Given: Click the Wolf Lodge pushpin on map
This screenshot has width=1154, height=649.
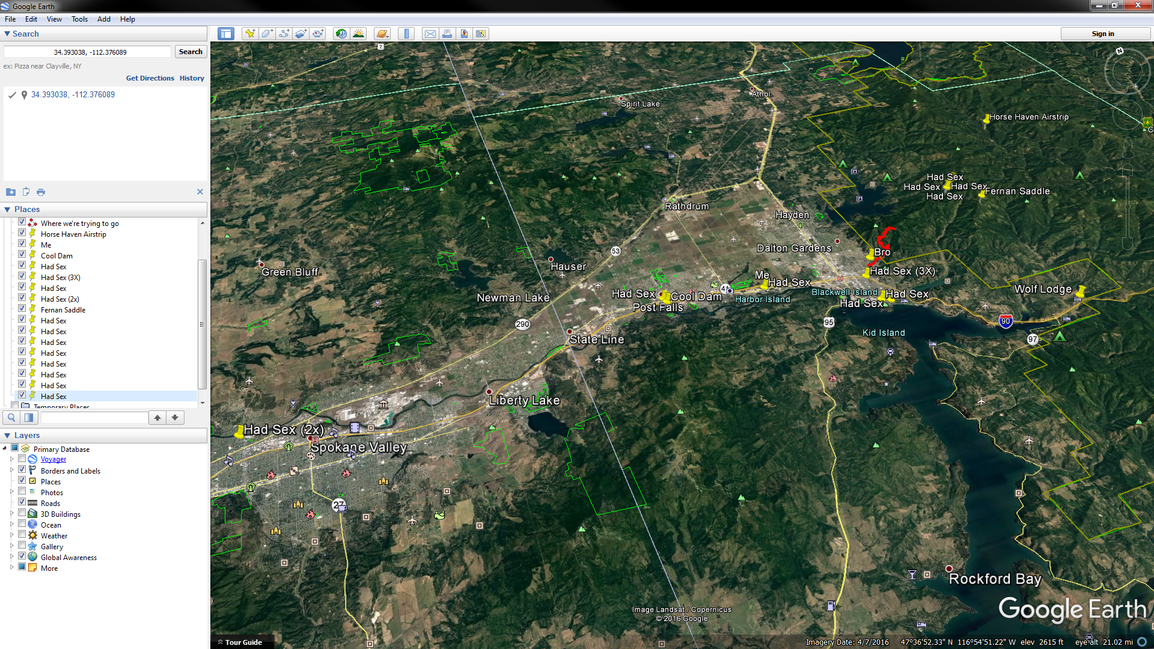Looking at the screenshot, I should (x=1081, y=292).
